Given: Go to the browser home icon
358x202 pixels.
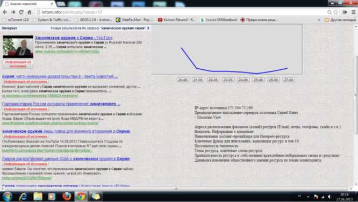Looking at the screenshot, I should pyautogui.click(x=29, y=12).
